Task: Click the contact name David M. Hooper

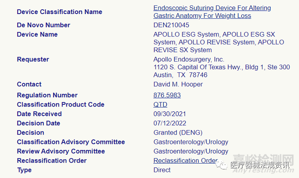Action: pyautogui.click(x=178, y=84)
